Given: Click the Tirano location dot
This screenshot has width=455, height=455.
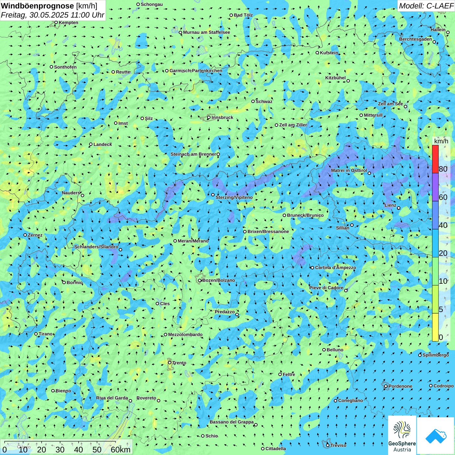Looking at the screenshot, I should point(36,334).
